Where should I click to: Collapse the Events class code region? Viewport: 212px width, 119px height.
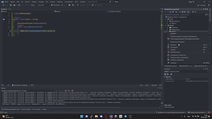click(13, 19)
